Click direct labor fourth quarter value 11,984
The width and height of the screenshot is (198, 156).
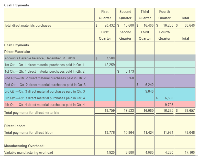tap(168, 132)
